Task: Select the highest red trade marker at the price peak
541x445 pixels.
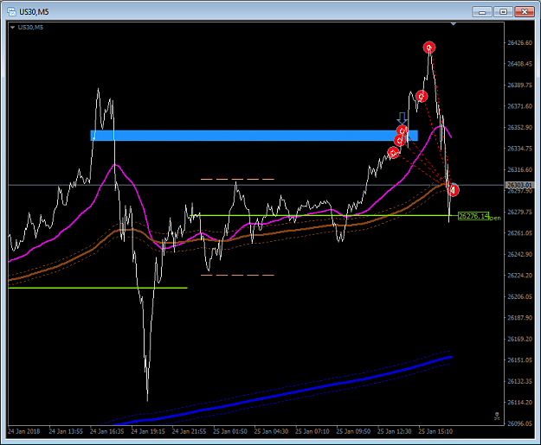Action: (x=429, y=48)
